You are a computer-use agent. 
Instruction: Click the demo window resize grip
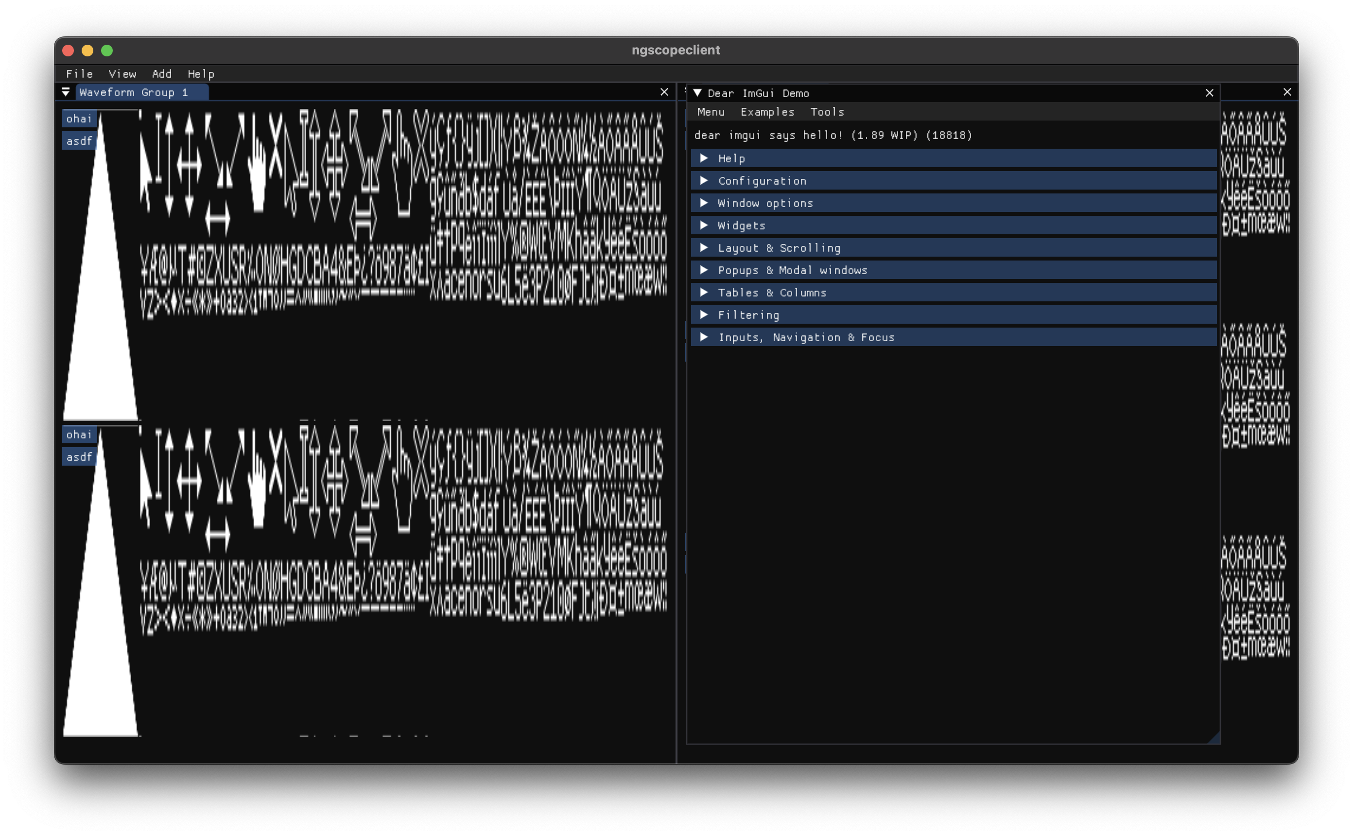(1215, 738)
